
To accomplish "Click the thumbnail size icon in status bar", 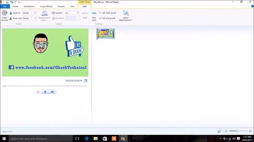I will pos(219,131).
